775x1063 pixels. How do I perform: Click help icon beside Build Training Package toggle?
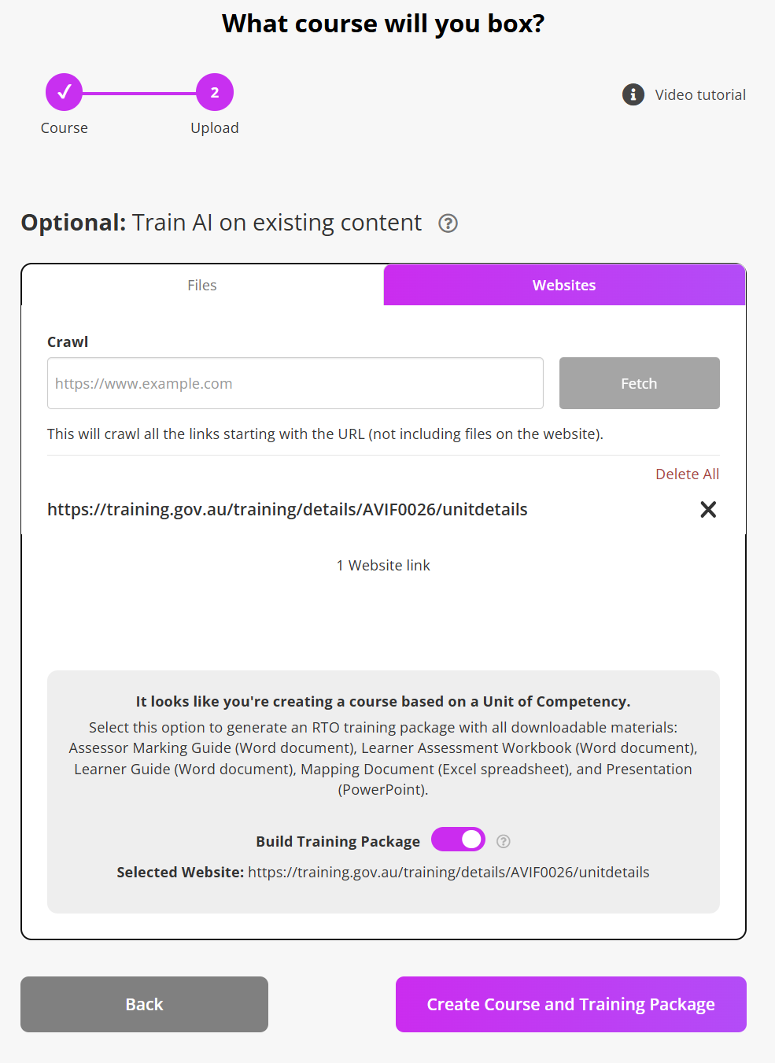coord(504,841)
